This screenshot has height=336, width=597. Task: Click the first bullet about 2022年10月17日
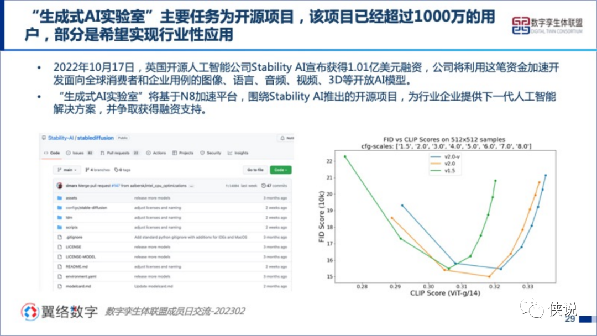tap(306, 74)
